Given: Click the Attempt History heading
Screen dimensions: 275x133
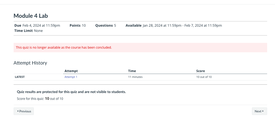Looking at the screenshot, I should click(x=30, y=63).
